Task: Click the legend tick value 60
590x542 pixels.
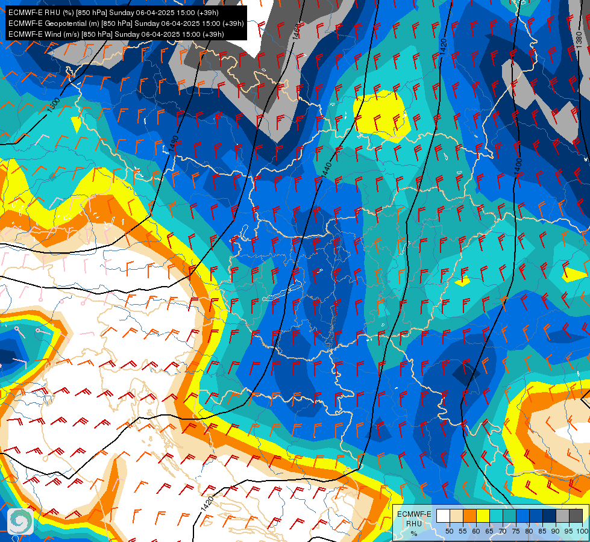Action: pos(476,532)
